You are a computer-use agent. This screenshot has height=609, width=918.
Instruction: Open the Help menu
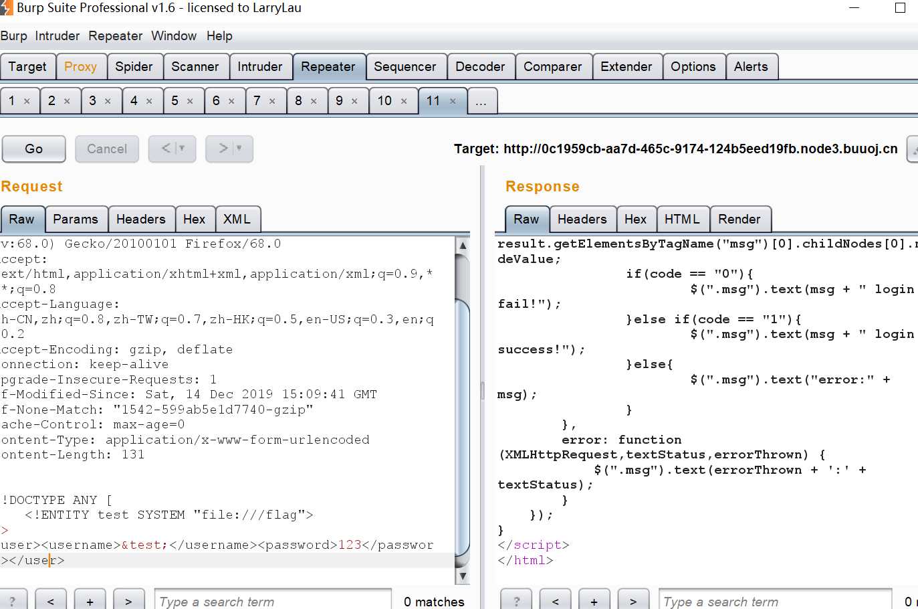[x=219, y=36]
